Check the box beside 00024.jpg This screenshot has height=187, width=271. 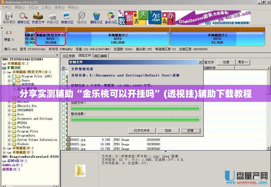pos(63,148)
